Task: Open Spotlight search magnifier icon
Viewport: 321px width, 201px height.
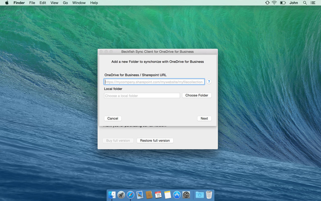Action: tap(305, 3)
